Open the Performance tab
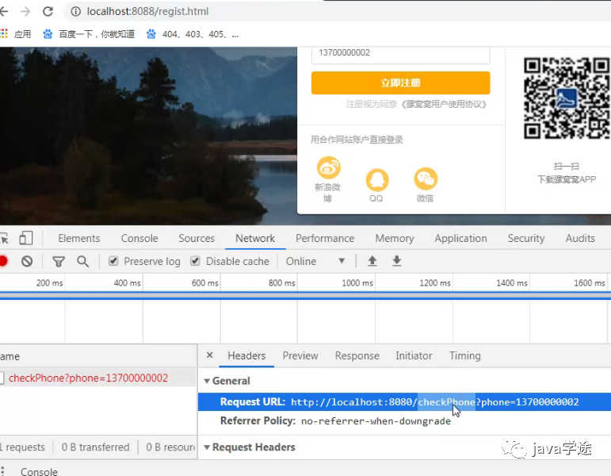The image size is (611, 476). click(325, 238)
